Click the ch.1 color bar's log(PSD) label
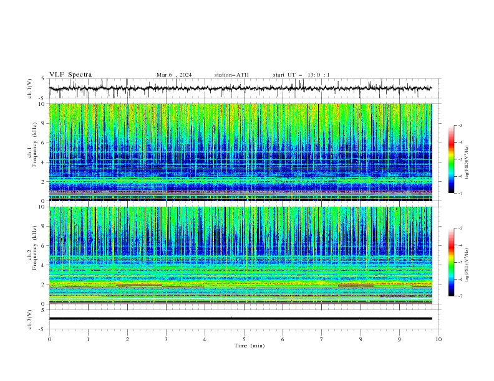The height and width of the screenshot is (381, 494). point(467,162)
